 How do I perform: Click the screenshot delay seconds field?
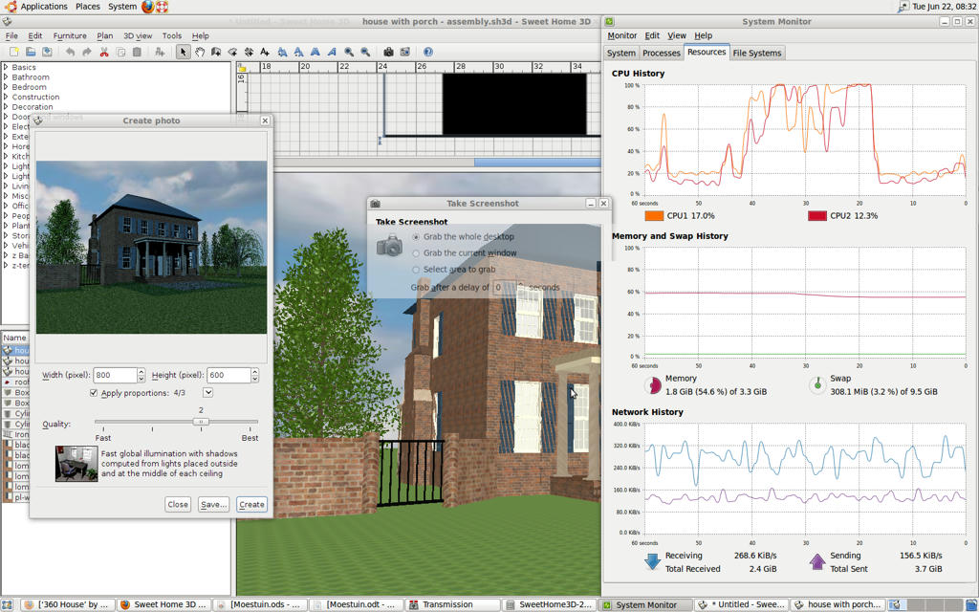pos(505,287)
